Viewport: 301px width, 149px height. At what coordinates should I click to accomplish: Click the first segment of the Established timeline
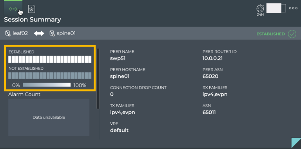tap(10, 59)
